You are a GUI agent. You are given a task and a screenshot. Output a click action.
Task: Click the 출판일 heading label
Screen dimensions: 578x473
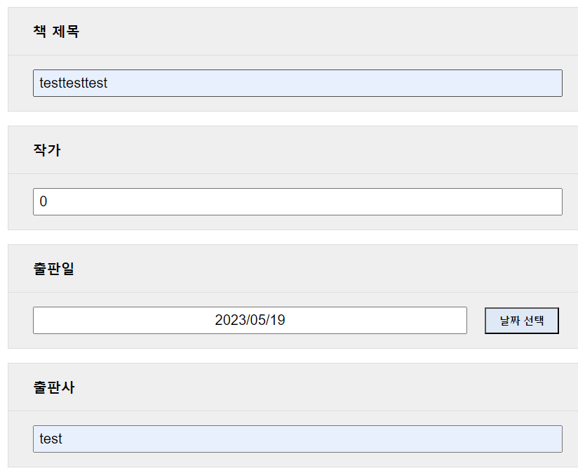click(x=54, y=269)
